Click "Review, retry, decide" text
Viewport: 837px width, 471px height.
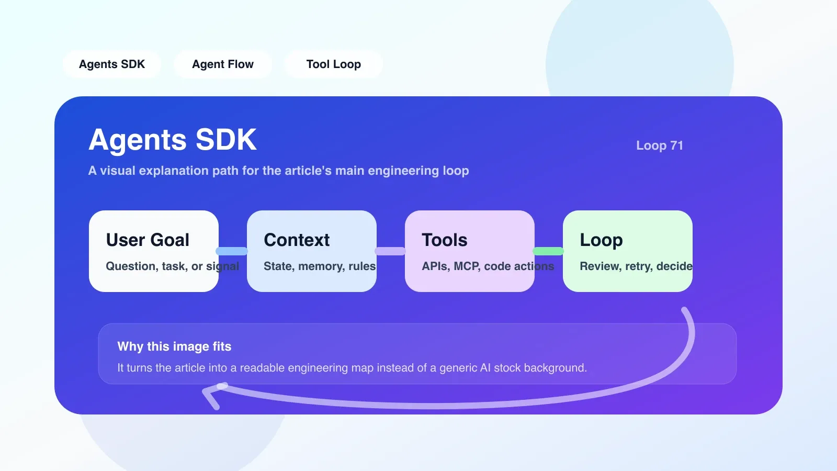coord(636,266)
